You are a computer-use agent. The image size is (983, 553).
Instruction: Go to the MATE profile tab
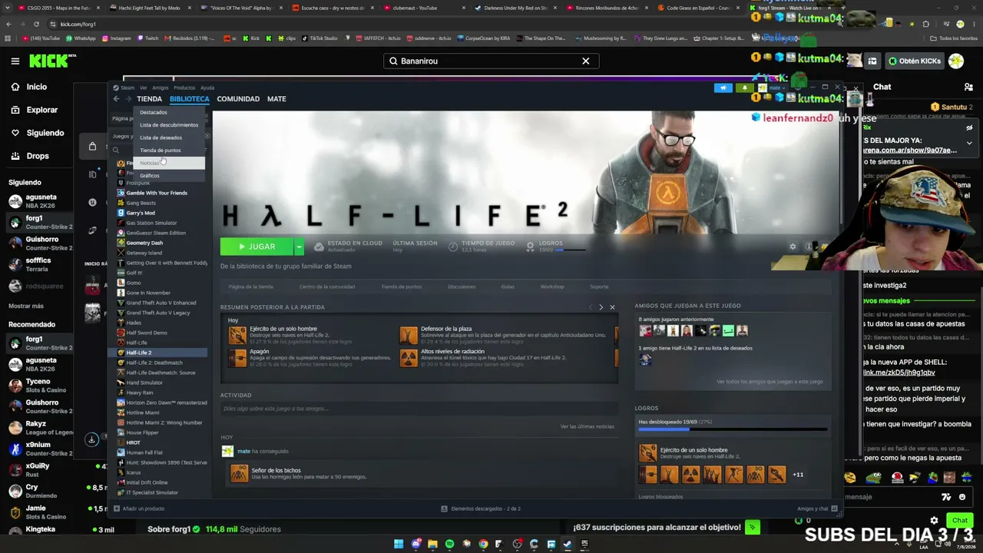click(x=276, y=99)
